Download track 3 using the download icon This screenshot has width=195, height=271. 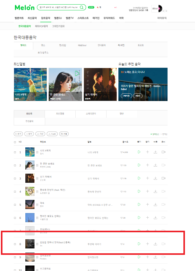click(x=155, y=178)
